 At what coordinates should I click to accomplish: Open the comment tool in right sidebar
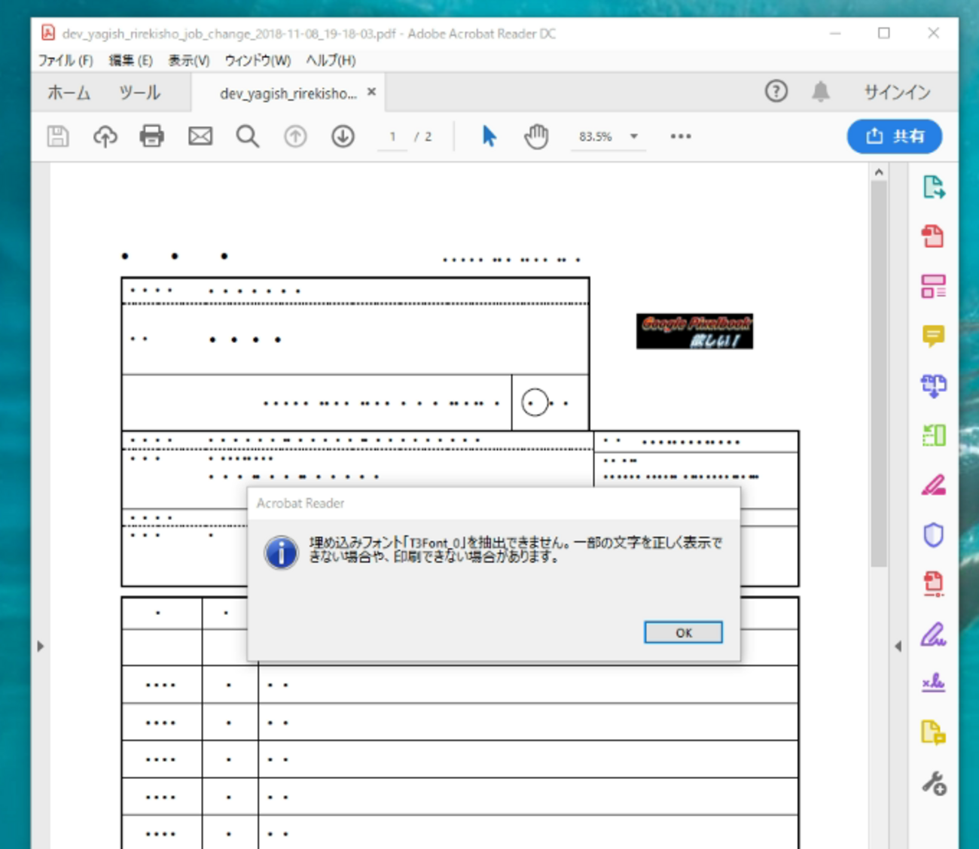click(x=933, y=336)
